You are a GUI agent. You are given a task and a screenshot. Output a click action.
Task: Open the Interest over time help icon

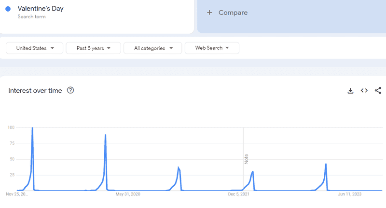click(70, 90)
